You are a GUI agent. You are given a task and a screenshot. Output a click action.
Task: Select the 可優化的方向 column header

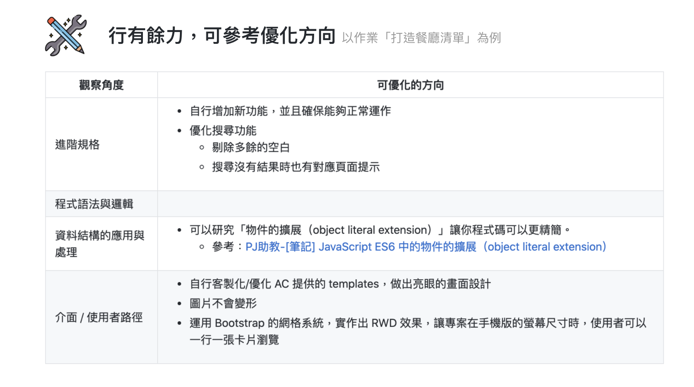pyautogui.click(x=410, y=85)
